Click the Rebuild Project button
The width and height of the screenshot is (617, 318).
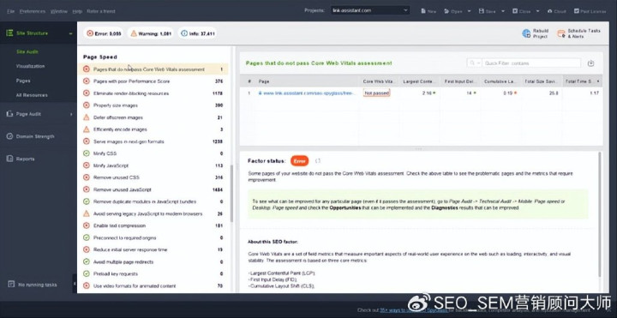(535, 33)
